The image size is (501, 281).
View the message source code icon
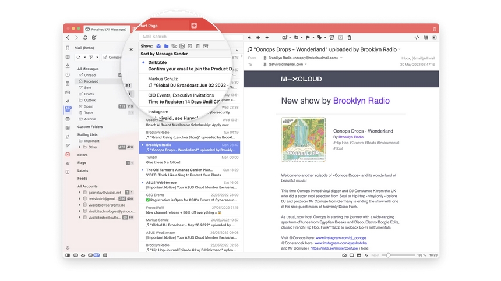pyautogui.click(x=417, y=38)
